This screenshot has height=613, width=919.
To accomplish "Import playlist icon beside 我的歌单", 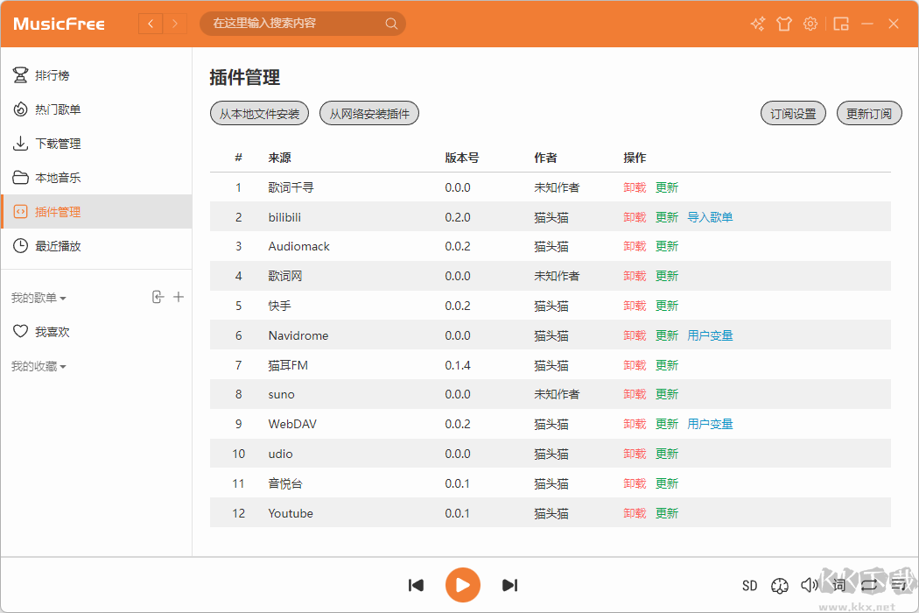I will [x=158, y=297].
